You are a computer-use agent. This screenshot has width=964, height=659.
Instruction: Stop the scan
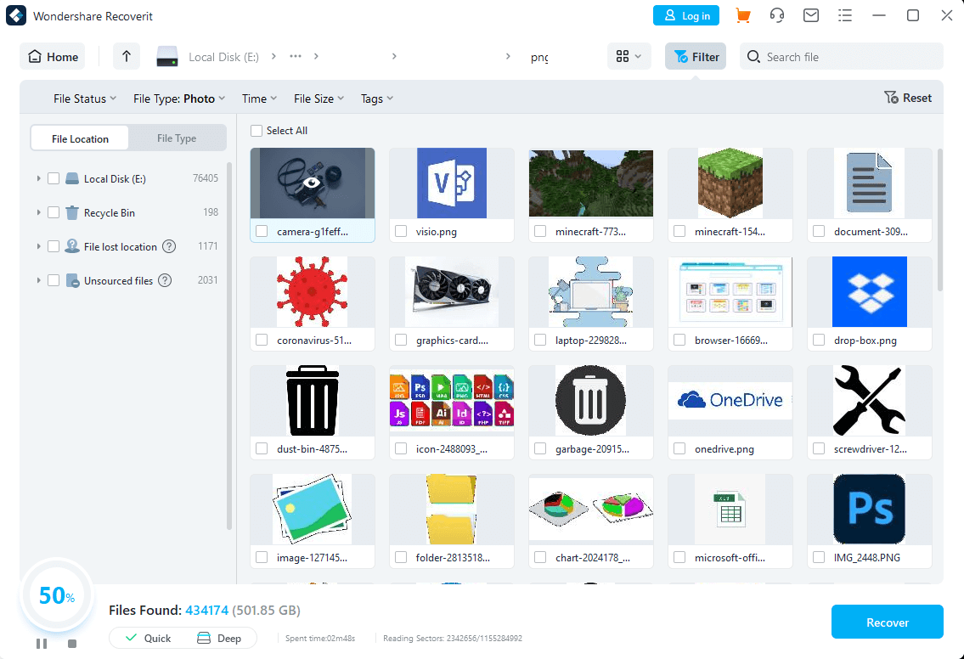tap(72, 644)
